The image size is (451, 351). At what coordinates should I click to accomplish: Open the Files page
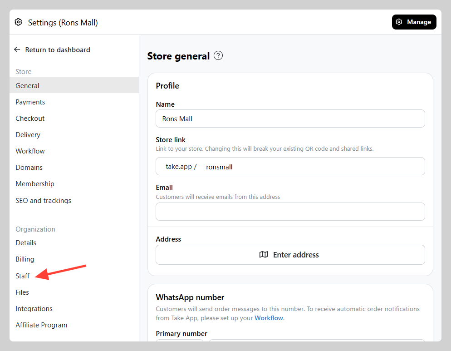(22, 292)
